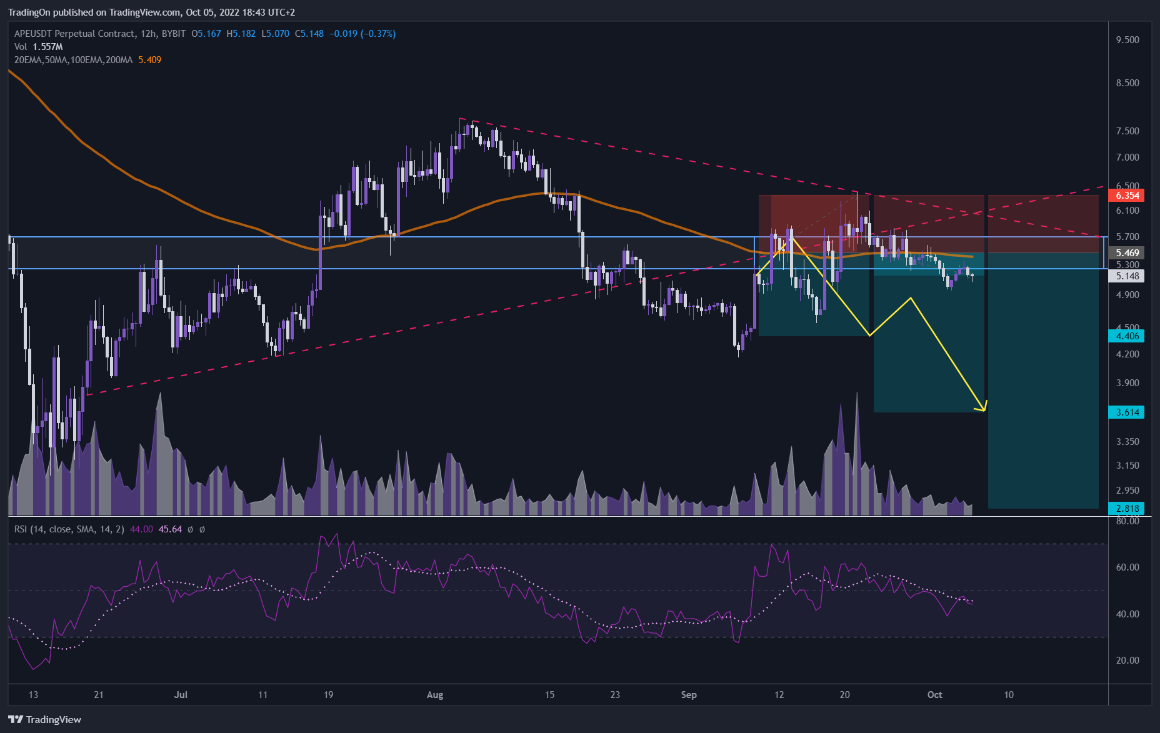This screenshot has width=1160, height=733.
Task: Select the 20EMA,50MA,100EMA,200MA indicator legend
Action: pos(73,60)
